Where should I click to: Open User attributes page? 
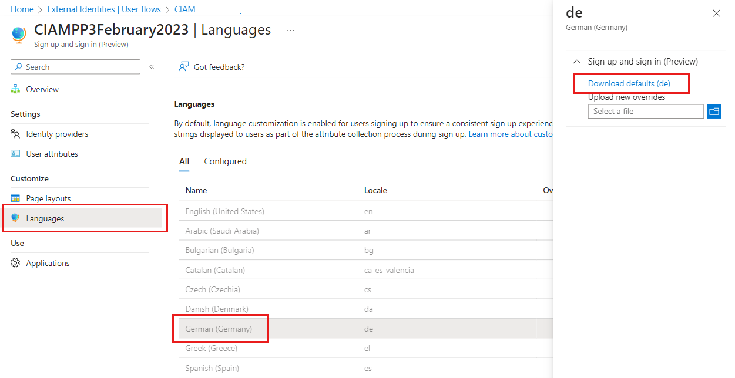tap(52, 154)
